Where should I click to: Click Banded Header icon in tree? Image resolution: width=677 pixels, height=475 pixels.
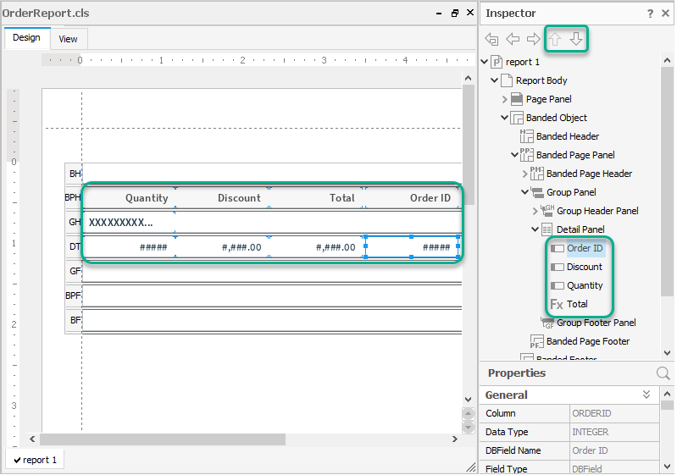click(x=526, y=136)
